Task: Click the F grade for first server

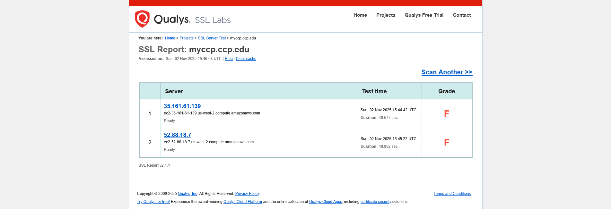Action: pyautogui.click(x=446, y=113)
